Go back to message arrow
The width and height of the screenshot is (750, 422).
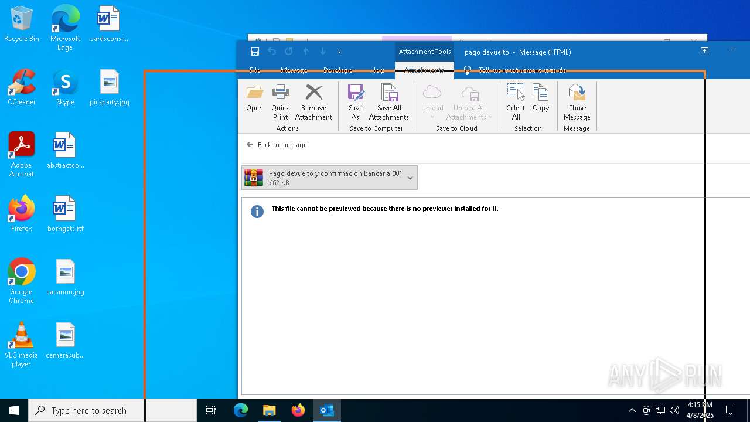click(x=250, y=144)
